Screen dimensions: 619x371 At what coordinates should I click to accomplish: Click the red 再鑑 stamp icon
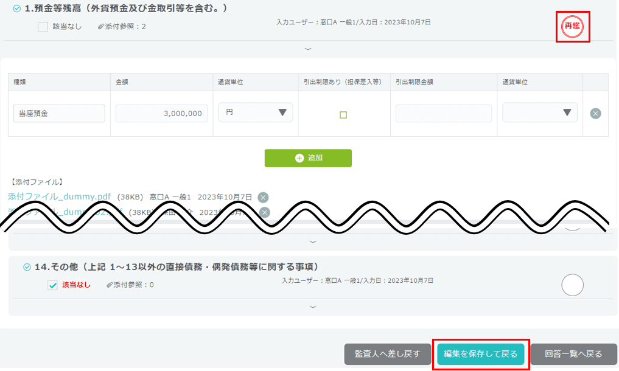[x=572, y=27]
